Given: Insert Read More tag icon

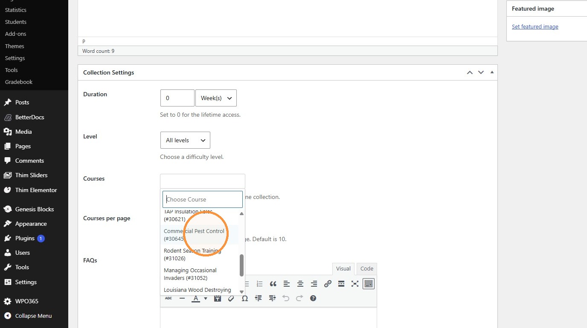Looking at the screenshot, I should [341, 284].
